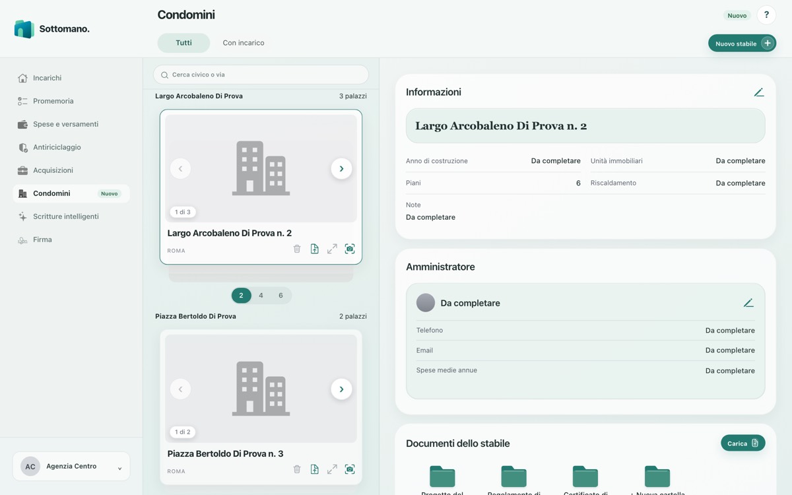Click camera scan icon on Piazza Bertoldo card

[350, 469]
